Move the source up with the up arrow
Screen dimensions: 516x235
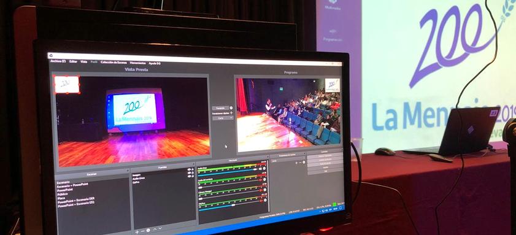155,229
